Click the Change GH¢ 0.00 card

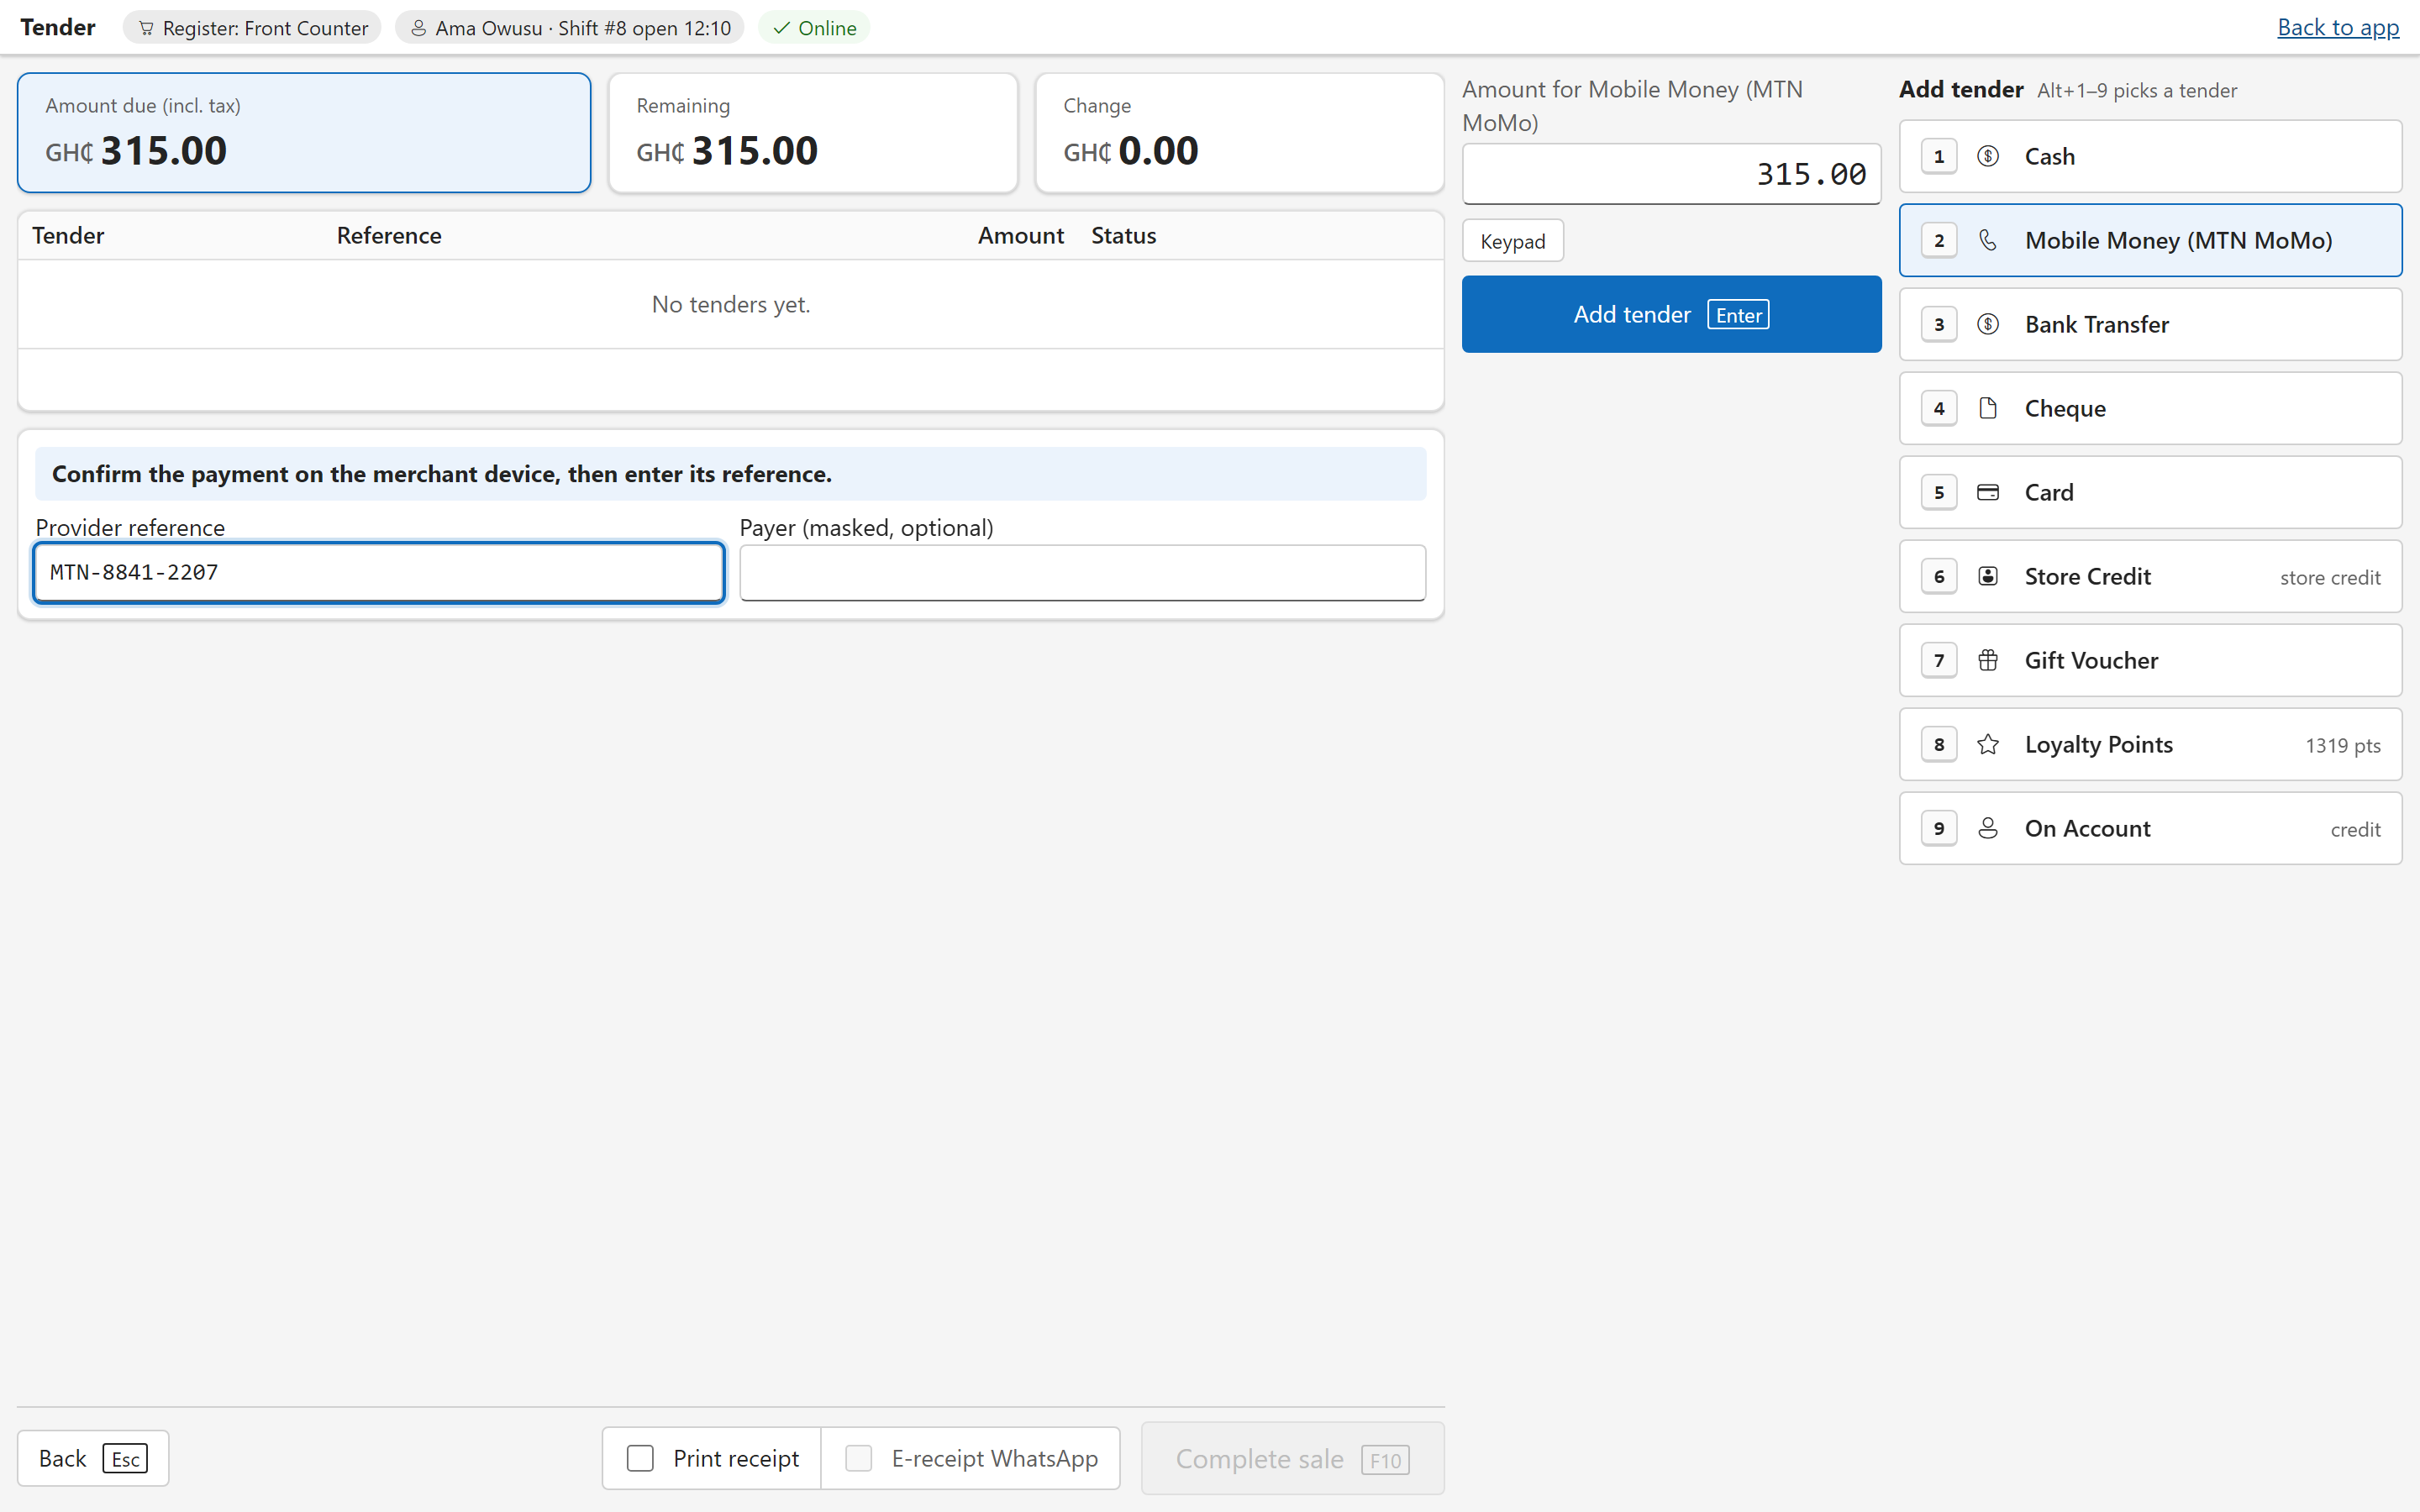coord(1239,132)
